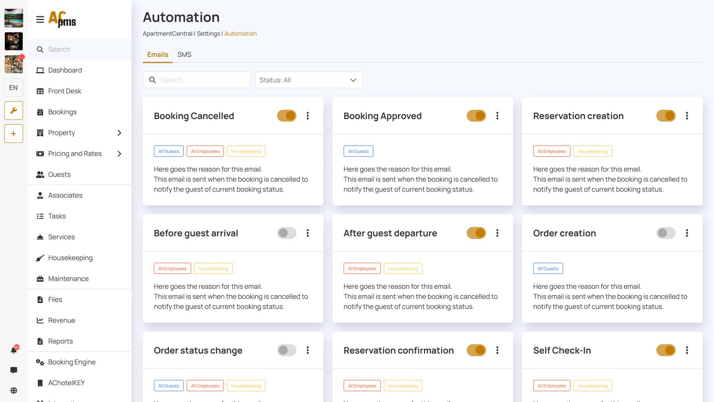Click the Settings breadcrumb link
714x402 pixels.
pyautogui.click(x=208, y=33)
